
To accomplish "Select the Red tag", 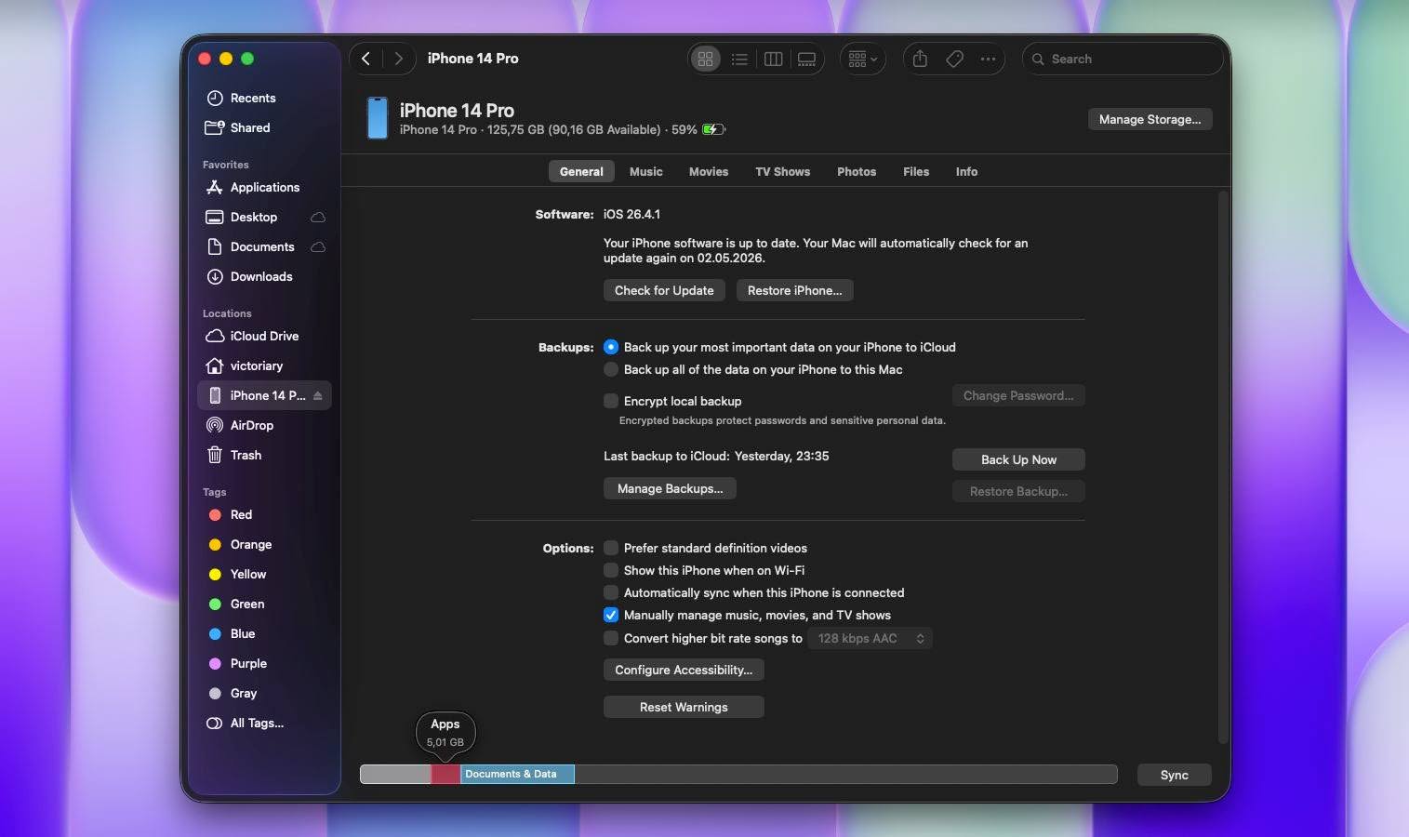I will pos(264,514).
